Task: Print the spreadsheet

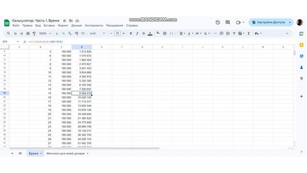Action: click(28, 34)
